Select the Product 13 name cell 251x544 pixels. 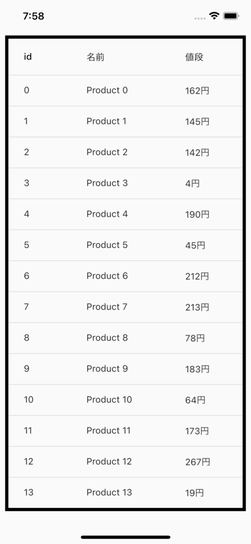(109, 492)
